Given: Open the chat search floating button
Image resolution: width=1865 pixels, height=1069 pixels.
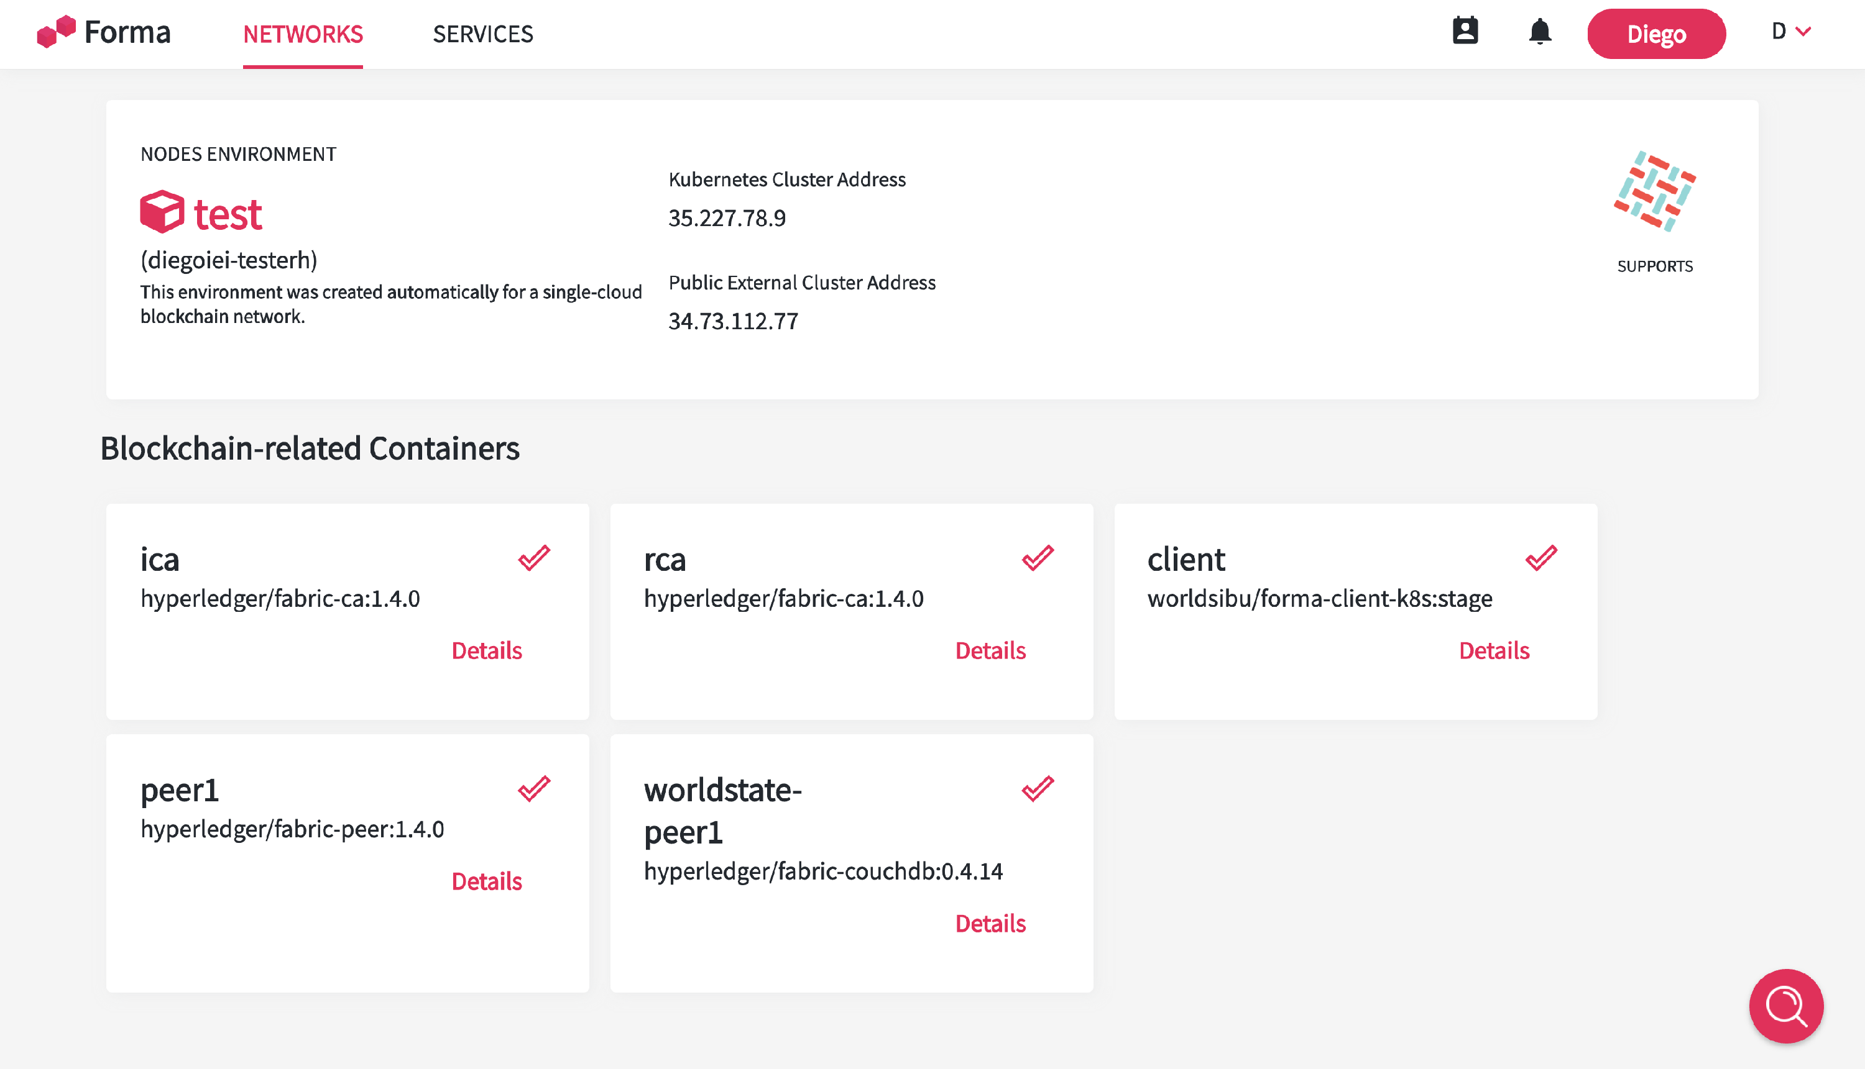Looking at the screenshot, I should point(1785,1006).
